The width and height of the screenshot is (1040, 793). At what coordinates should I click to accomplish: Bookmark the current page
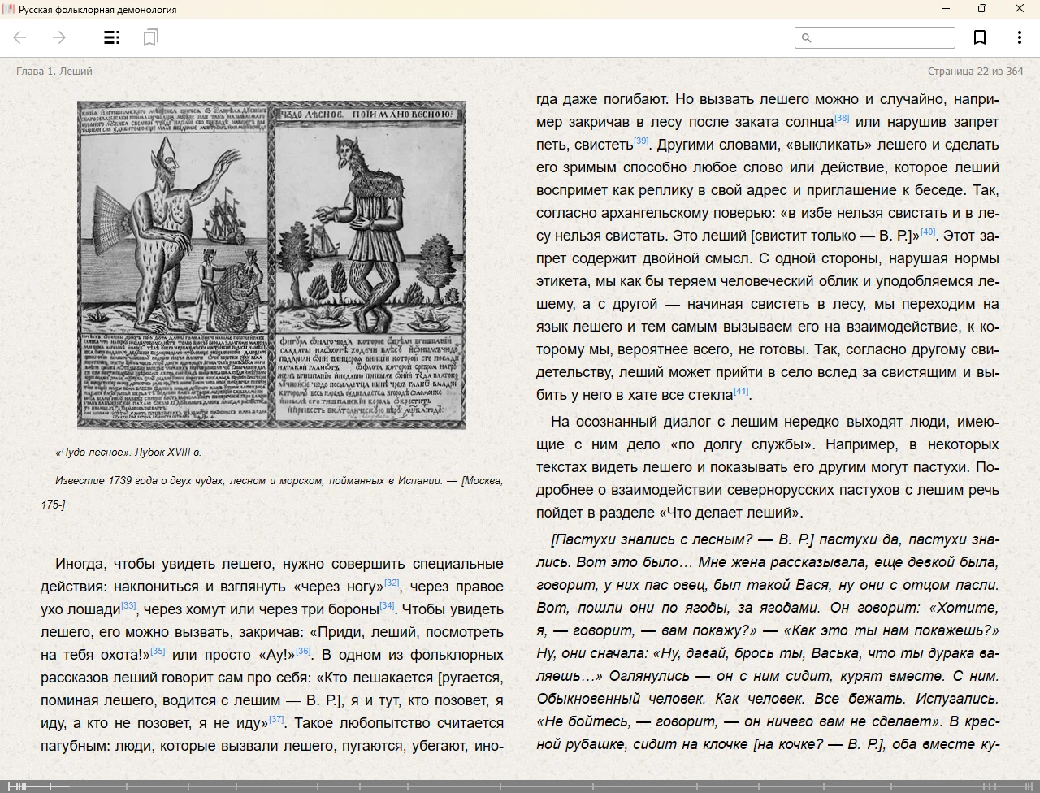click(x=980, y=37)
